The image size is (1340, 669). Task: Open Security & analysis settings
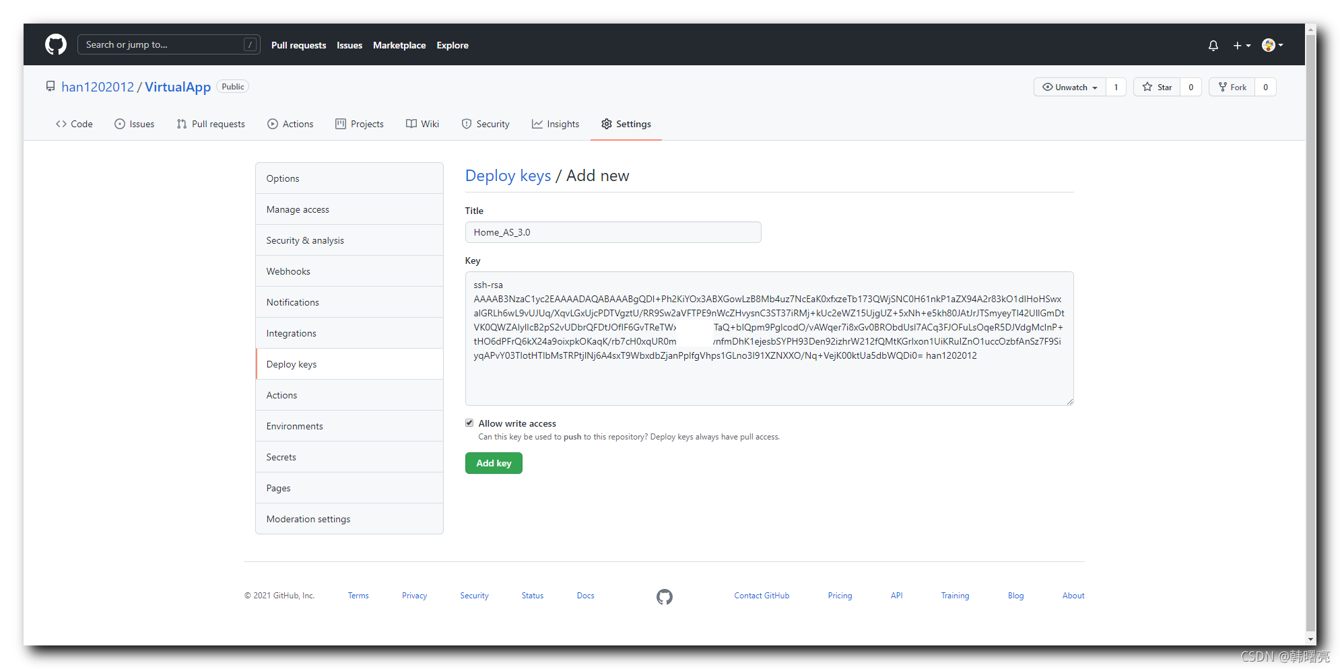(349, 240)
